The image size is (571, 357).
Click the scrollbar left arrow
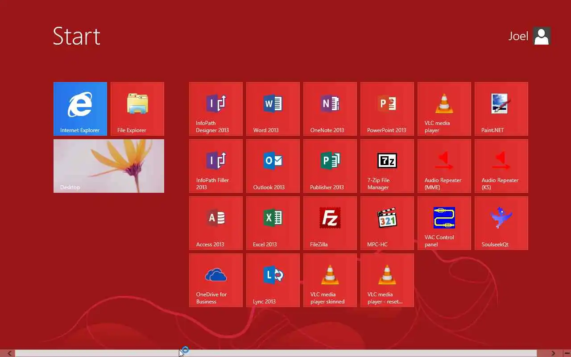pyautogui.click(x=9, y=353)
